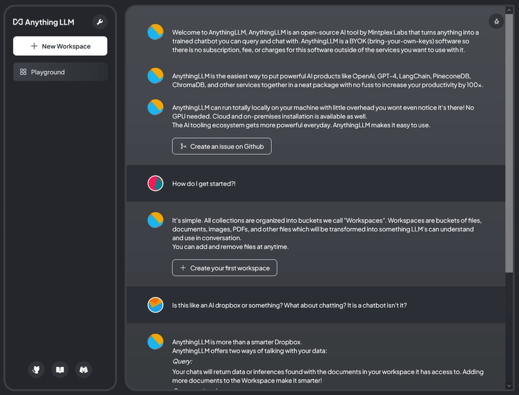Screen dimensions: 519x395
Task: Click the vertical scrollbar thumb
Action: point(509,143)
